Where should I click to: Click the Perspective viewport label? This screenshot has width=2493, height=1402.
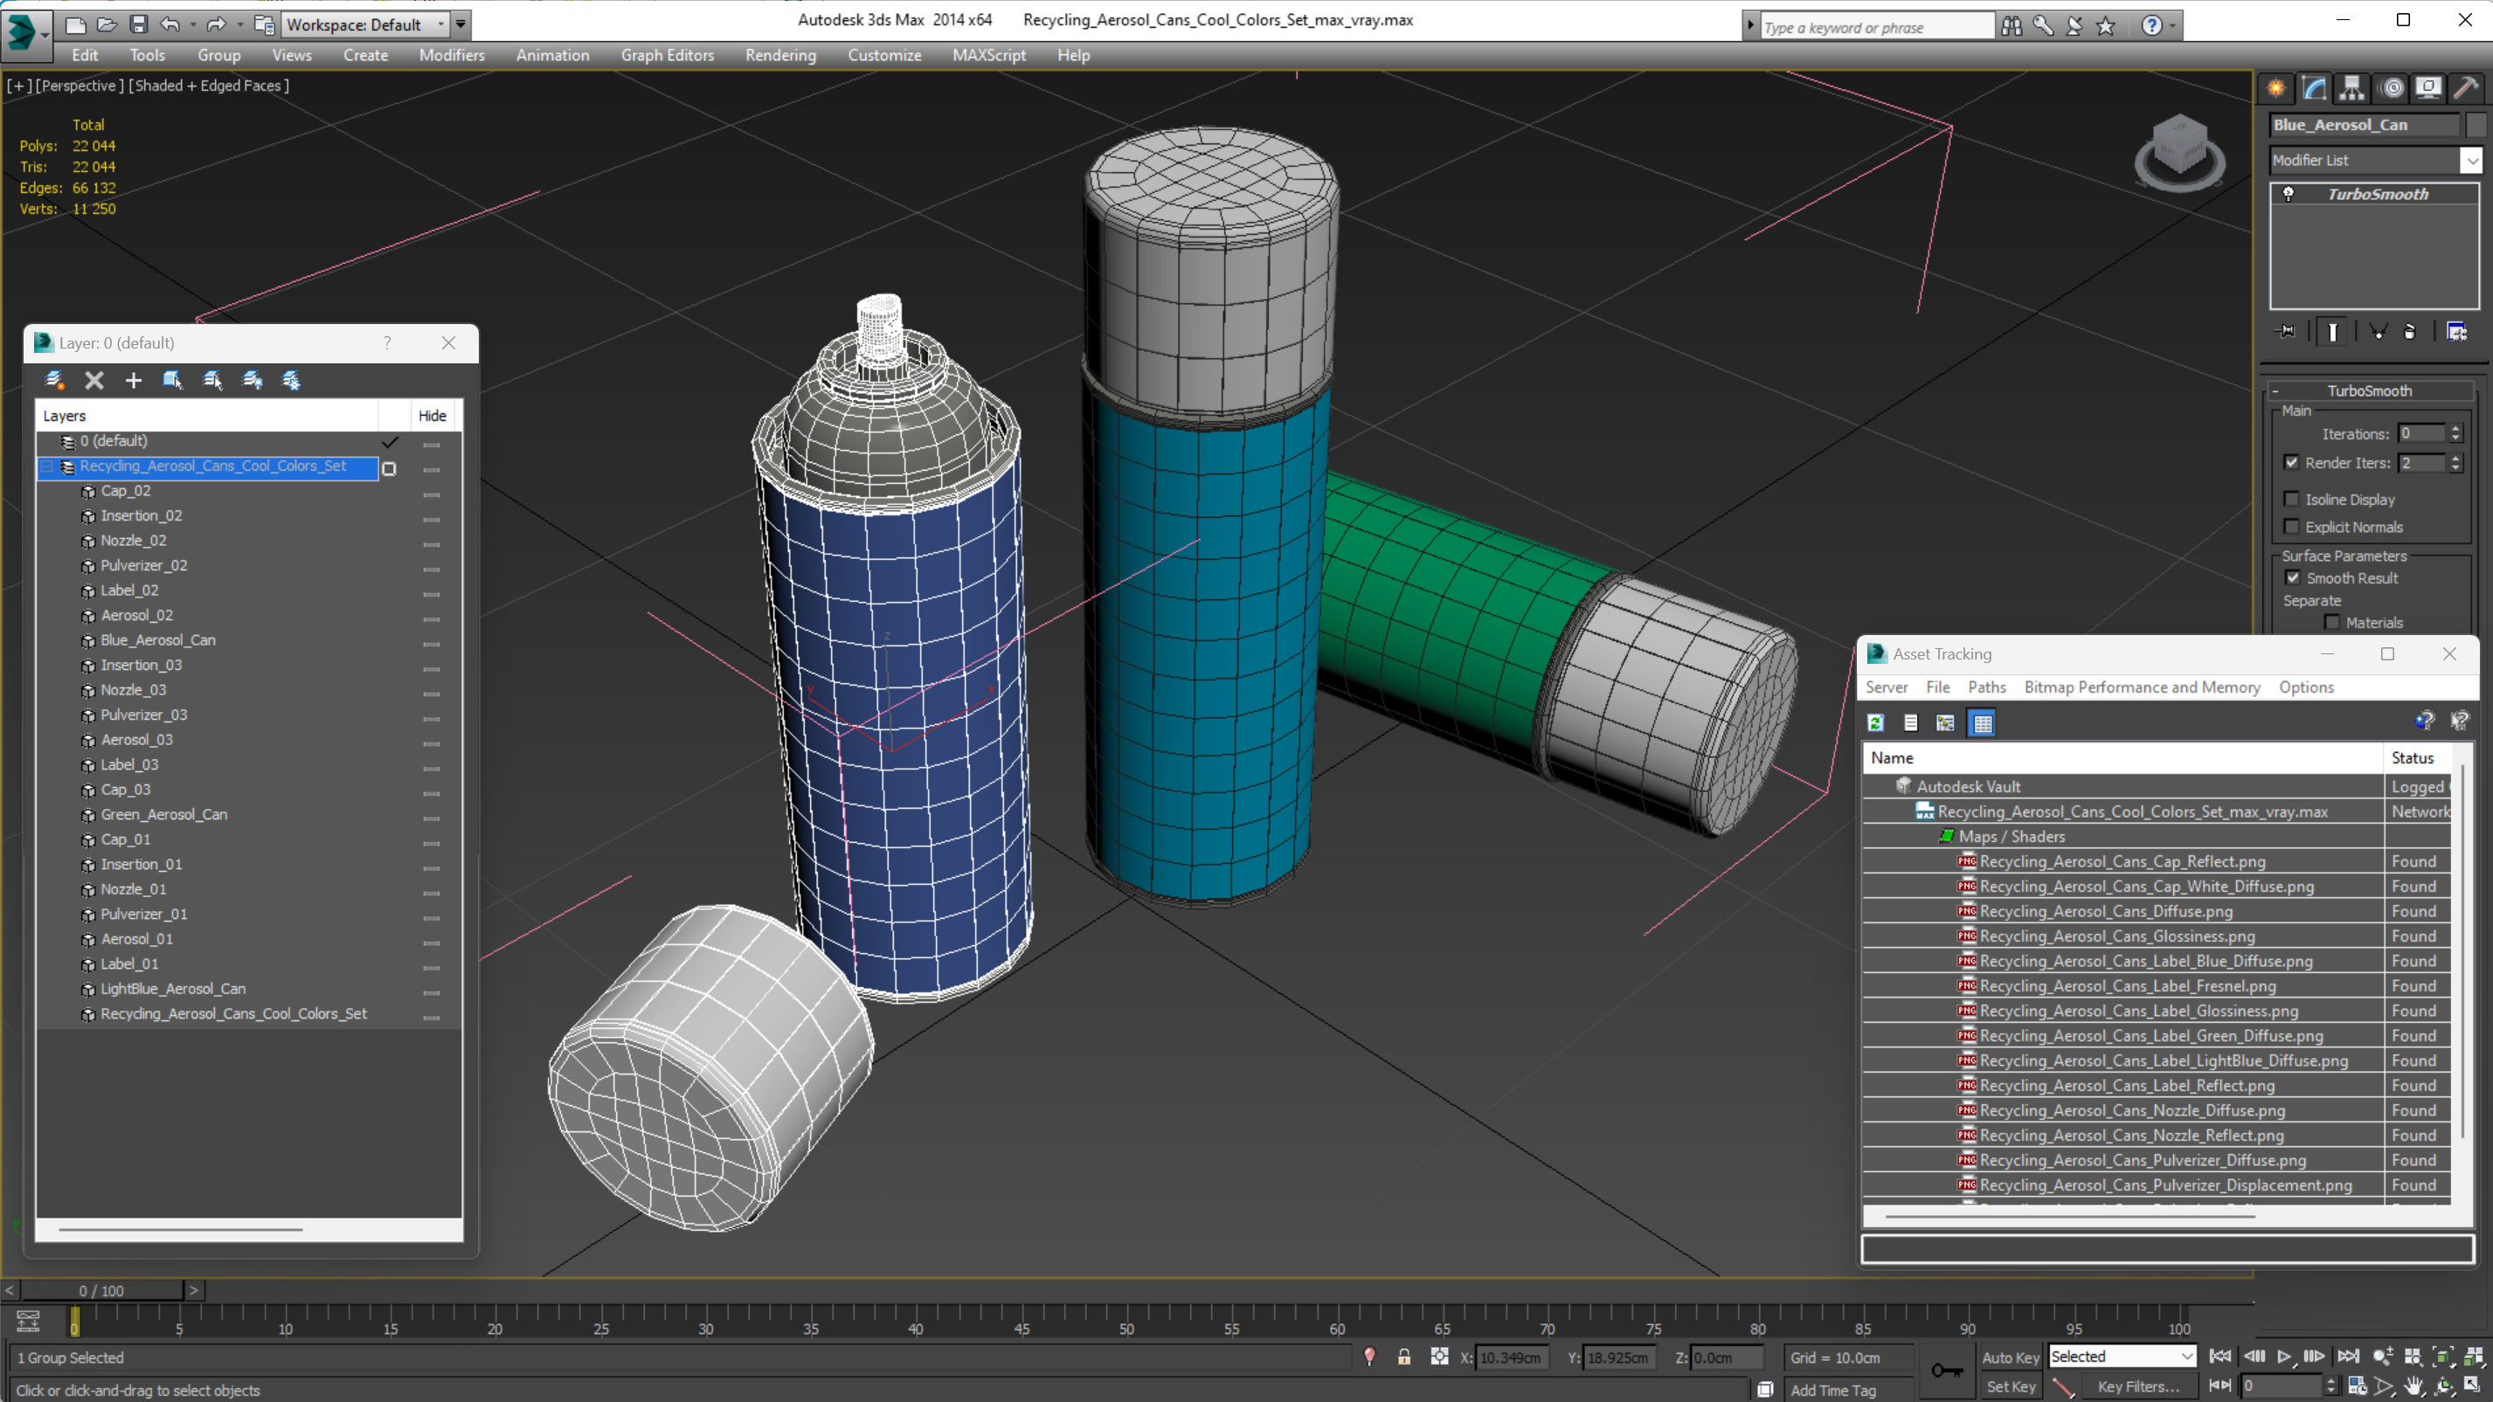pyautogui.click(x=80, y=85)
